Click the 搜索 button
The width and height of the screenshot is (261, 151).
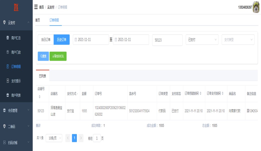pos(43,56)
